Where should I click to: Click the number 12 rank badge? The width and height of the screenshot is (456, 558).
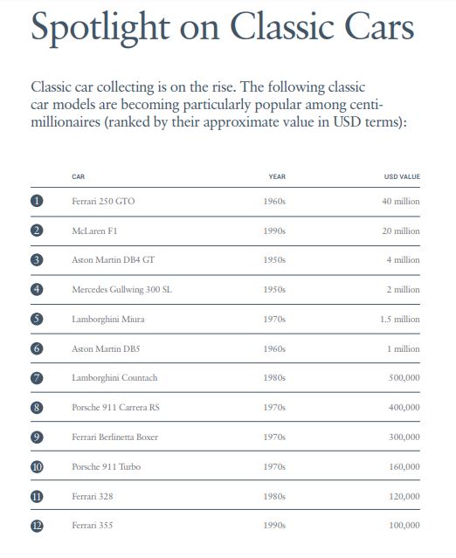[x=37, y=526]
